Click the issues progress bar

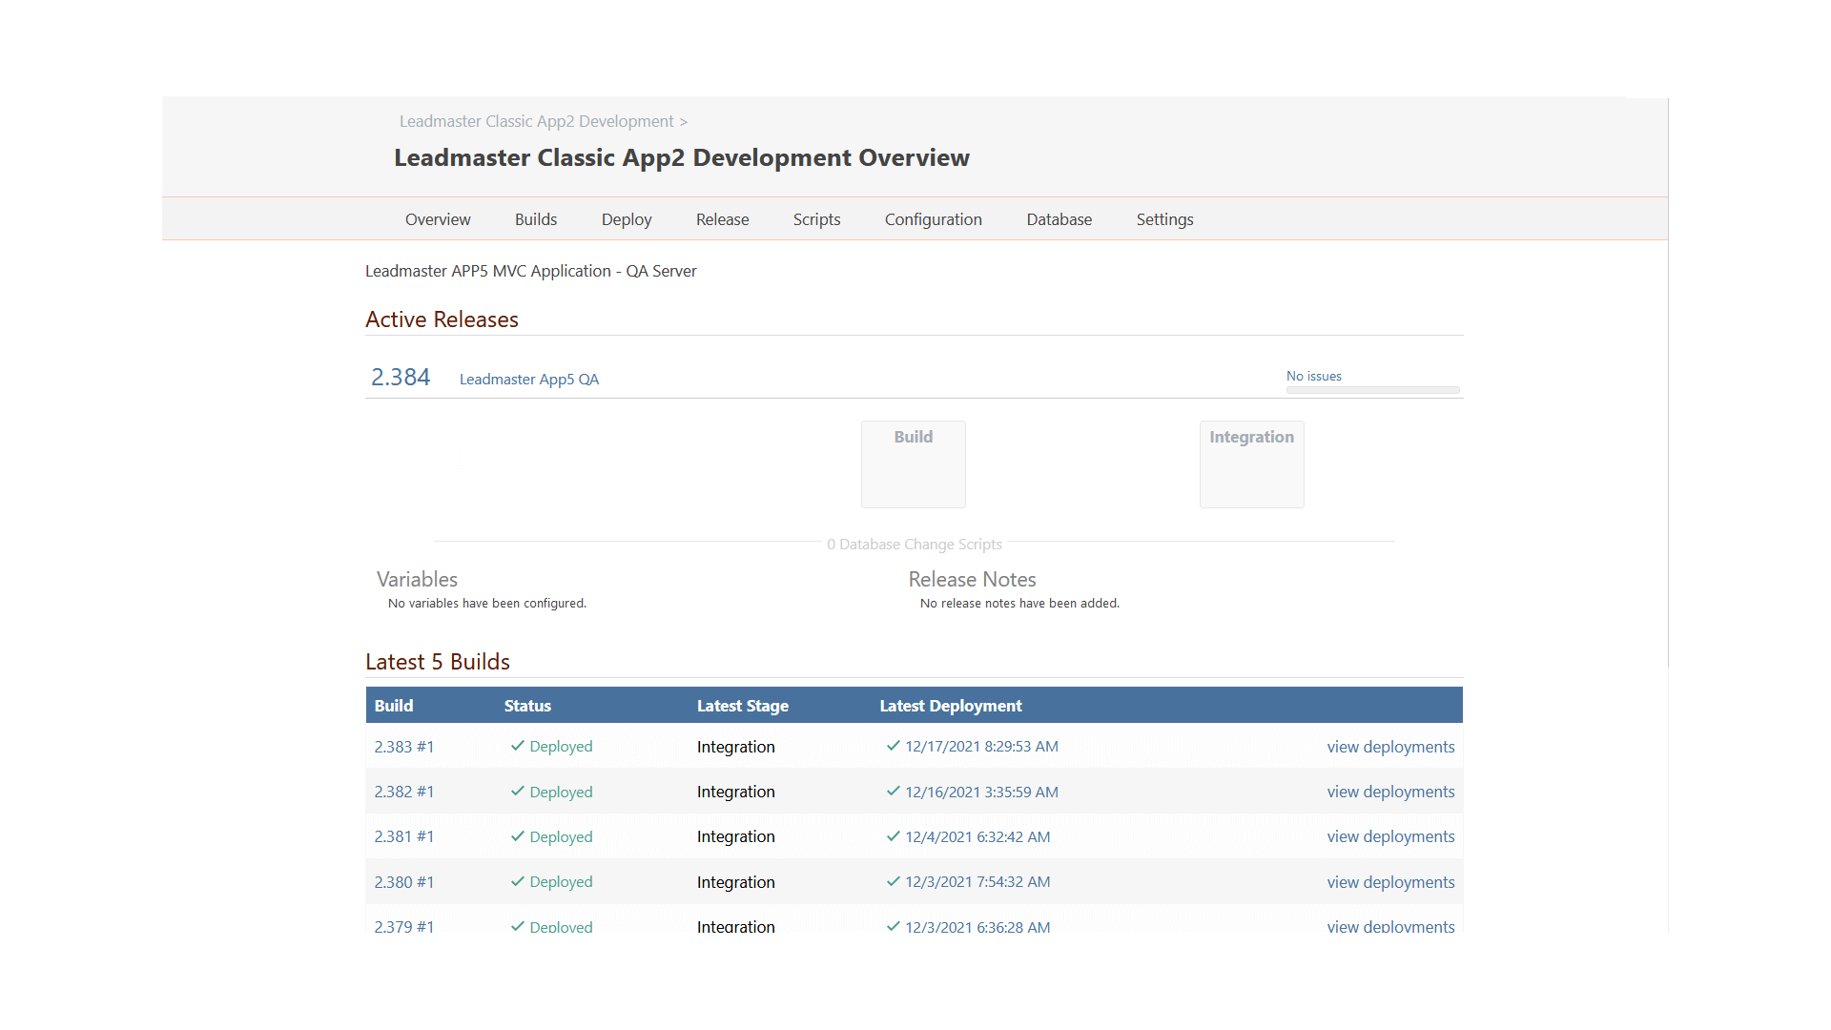coord(1373,389)
